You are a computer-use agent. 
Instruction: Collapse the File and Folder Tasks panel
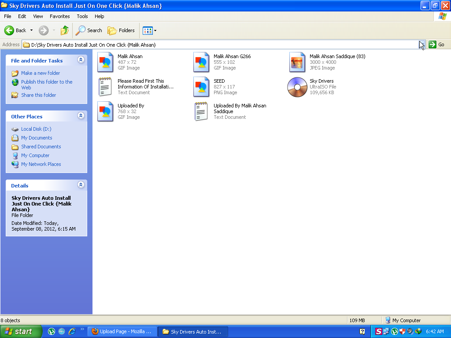click(81, 60)
